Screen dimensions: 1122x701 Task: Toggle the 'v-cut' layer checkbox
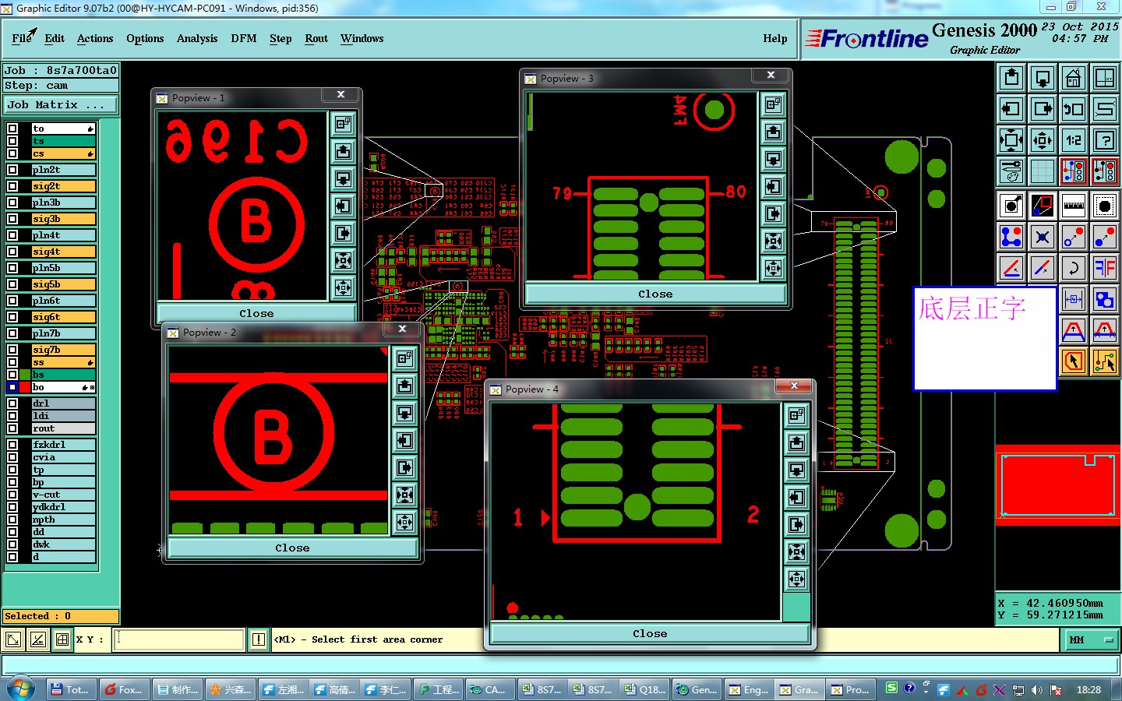12,495
